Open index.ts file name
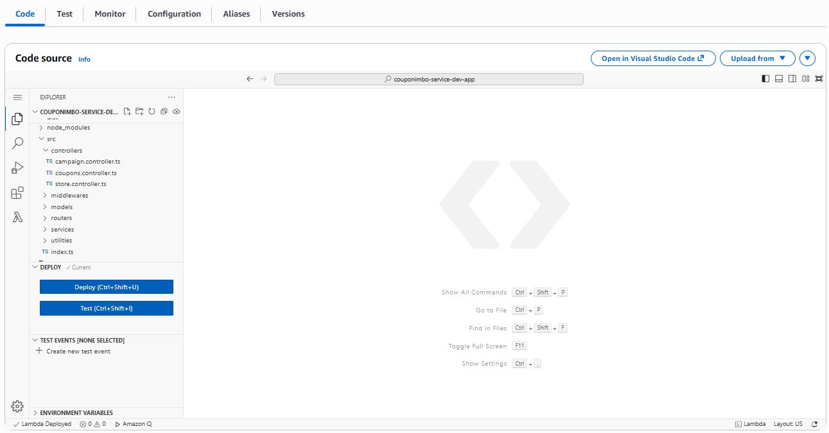 click(62, 252)
